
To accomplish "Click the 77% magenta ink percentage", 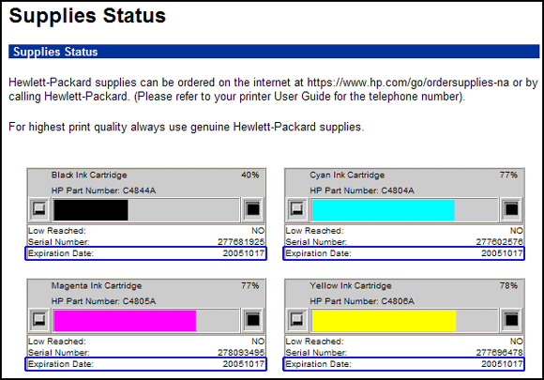I will (x=250, y=285).
